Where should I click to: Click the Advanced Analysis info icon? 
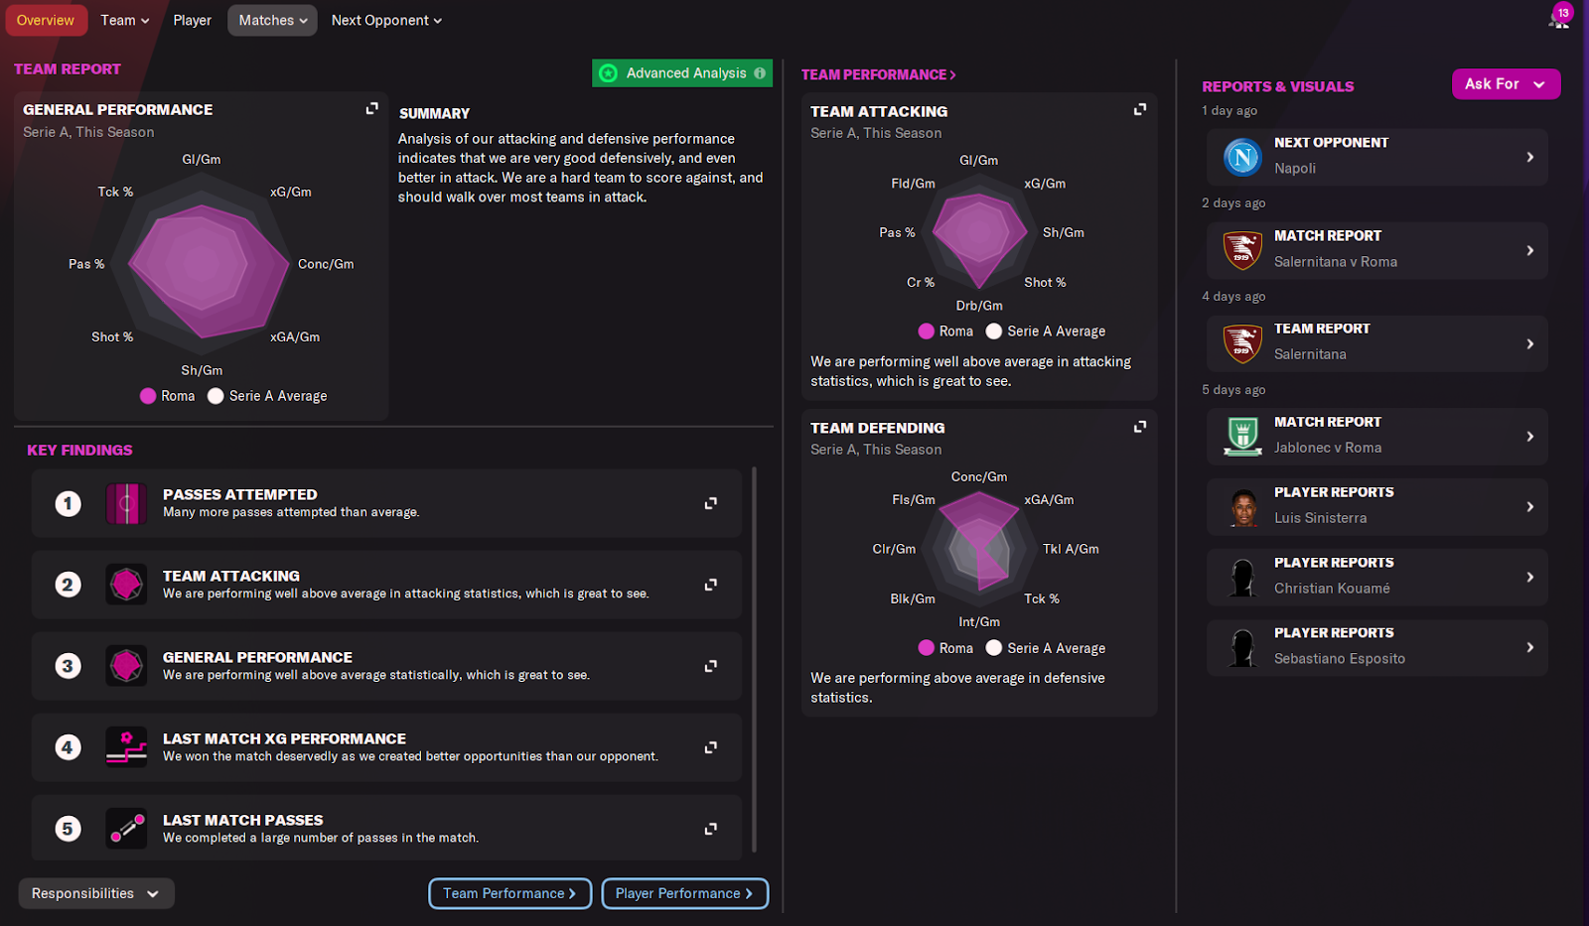point(760,73)
